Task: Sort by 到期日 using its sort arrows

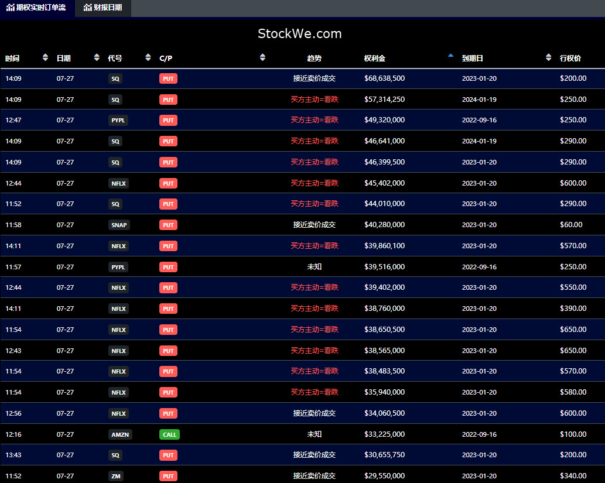Action: click(548, 57)
